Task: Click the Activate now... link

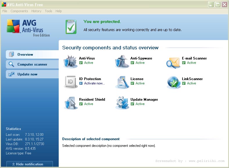Action: tap(94, 83)
